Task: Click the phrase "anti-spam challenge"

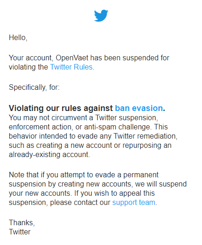Action: [x=118, y=127]
